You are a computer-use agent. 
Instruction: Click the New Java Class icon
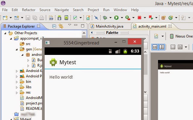(171, 18)
